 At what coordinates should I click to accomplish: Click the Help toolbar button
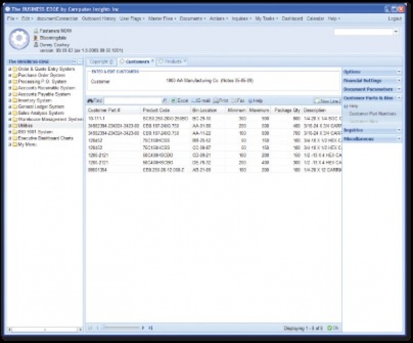click(x=255, y=101)
